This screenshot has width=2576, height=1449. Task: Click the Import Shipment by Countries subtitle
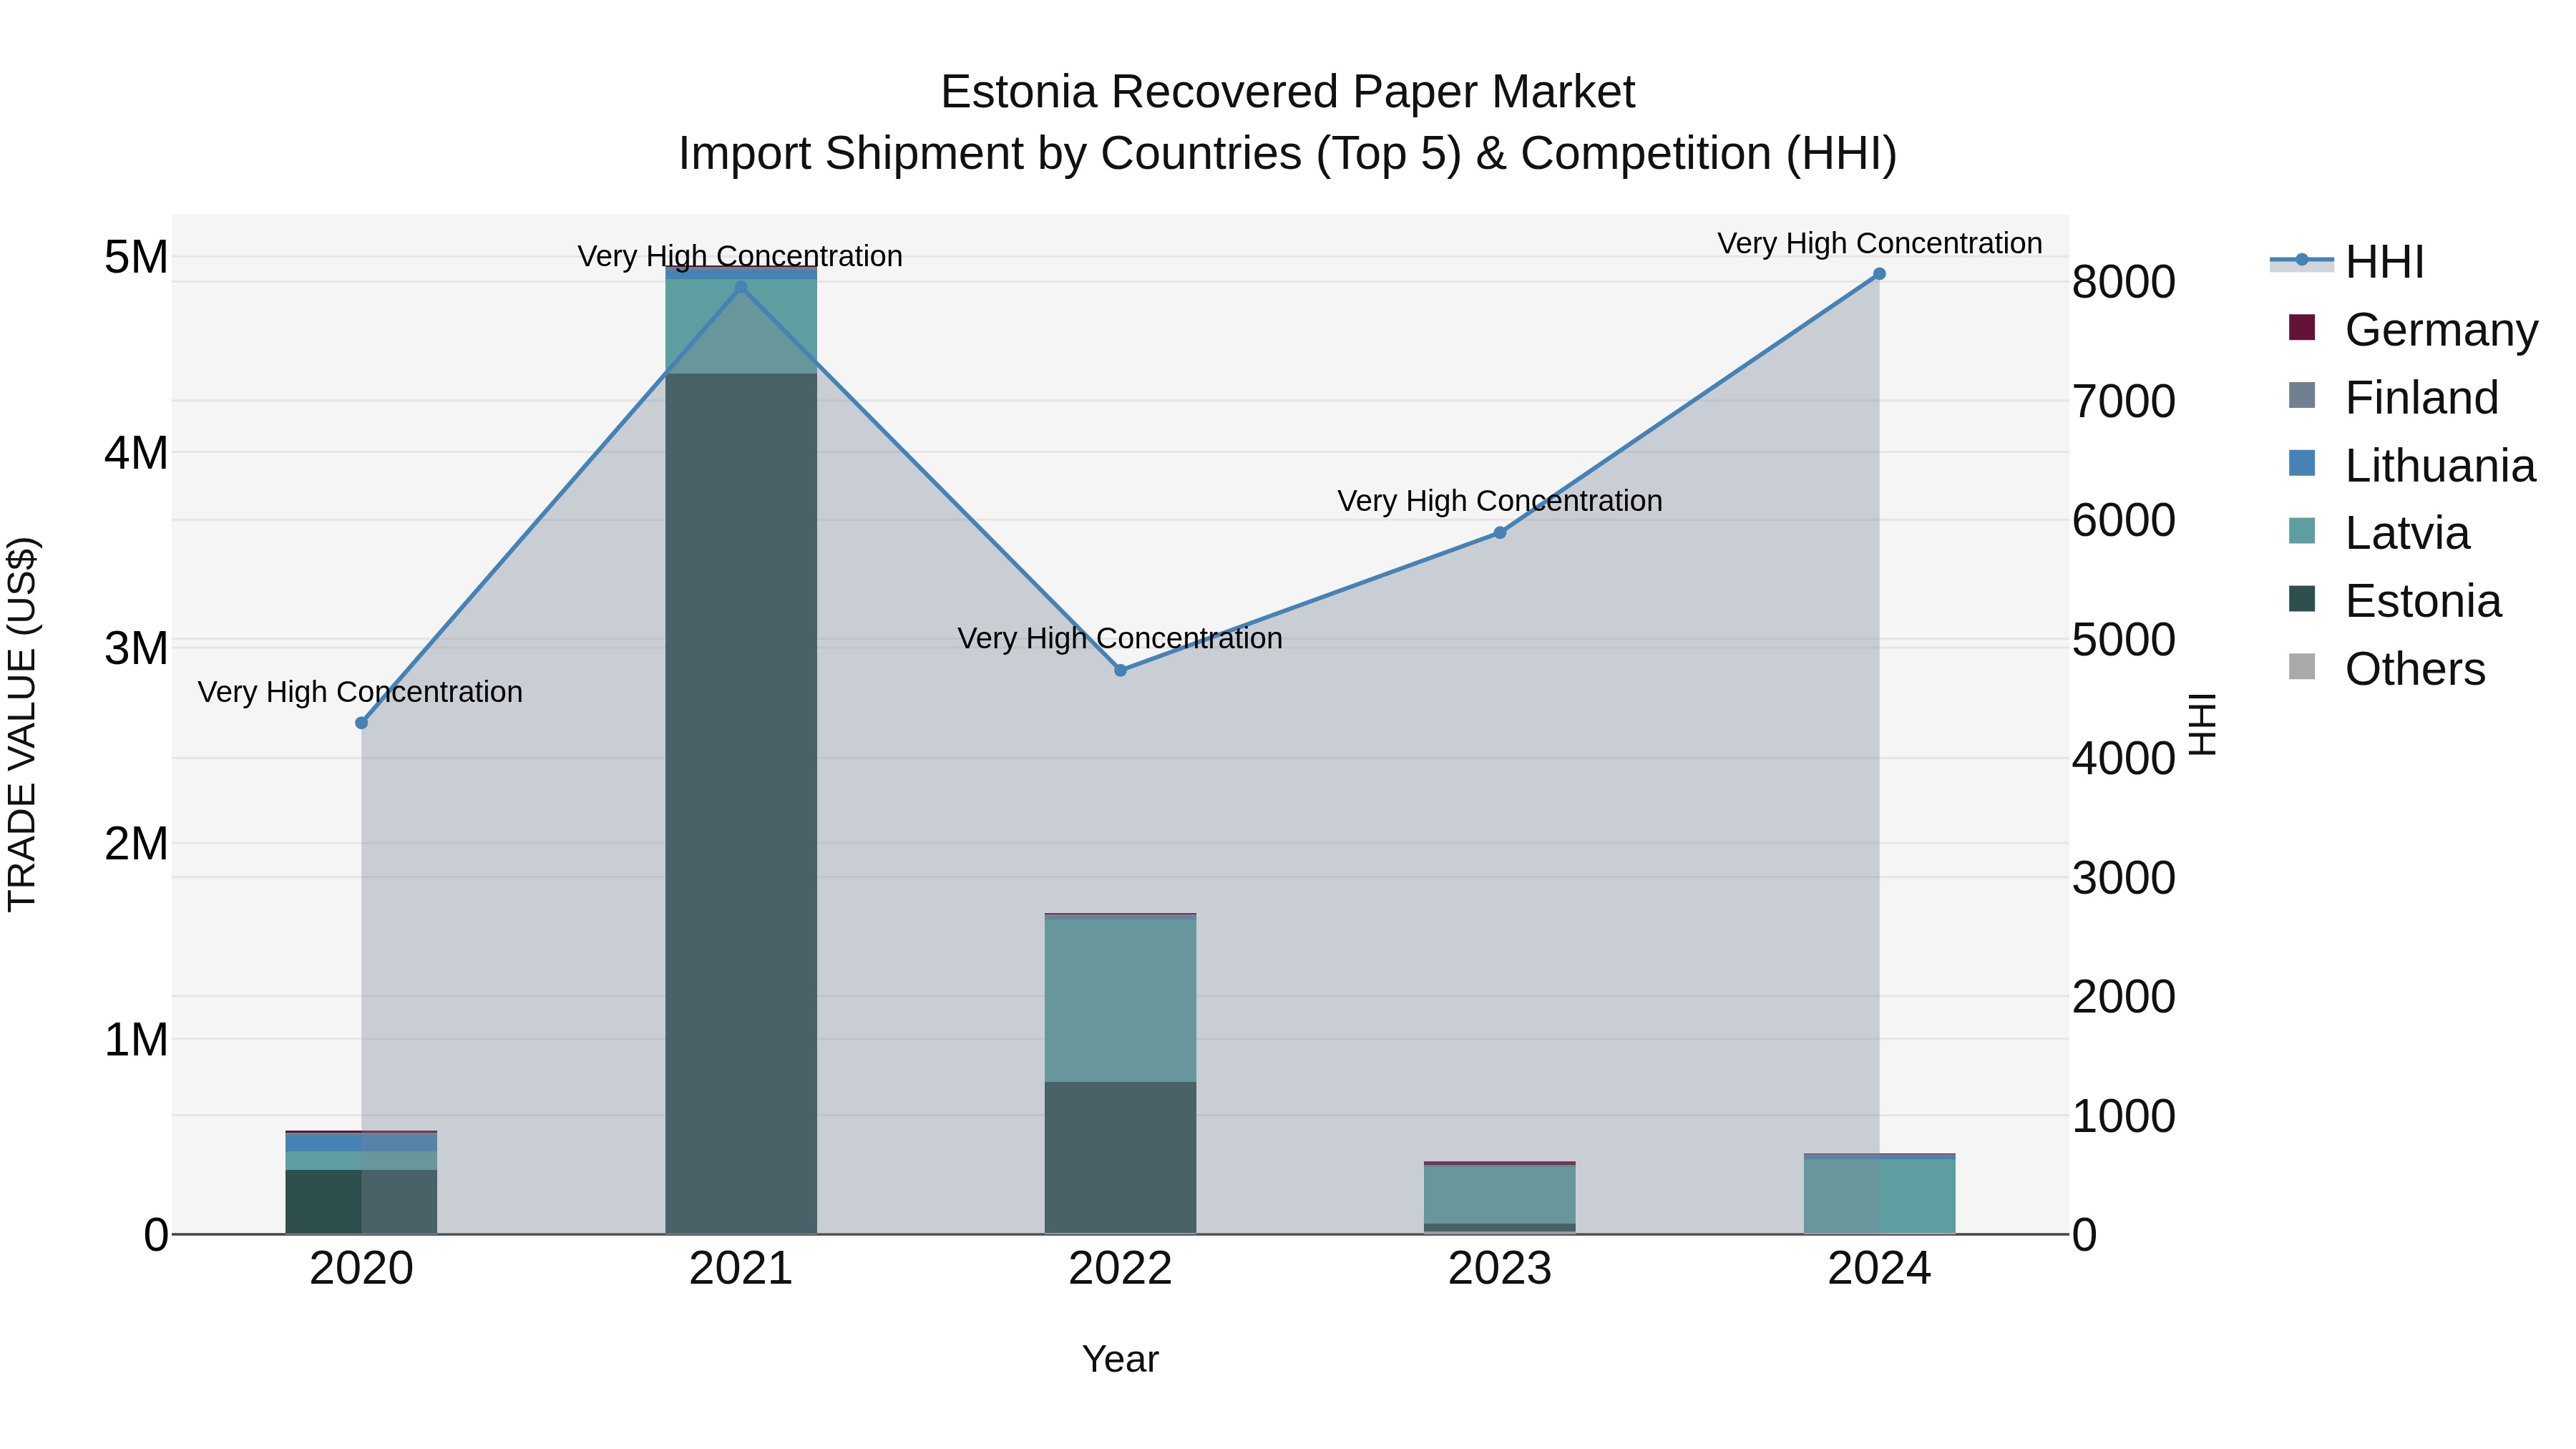[x=1288, y=154]
